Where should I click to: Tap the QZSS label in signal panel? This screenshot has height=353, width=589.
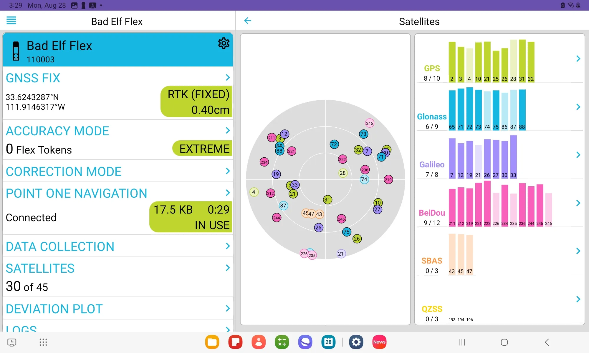point(432,309)
